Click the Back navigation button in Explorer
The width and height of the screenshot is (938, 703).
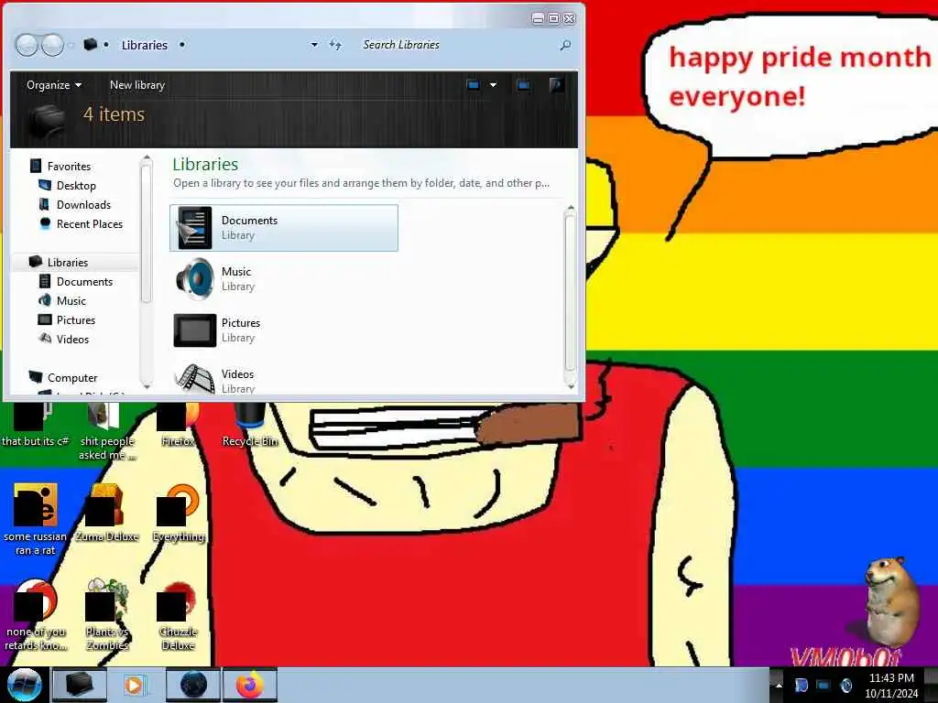pyautogui.click(x=27, y=45)
